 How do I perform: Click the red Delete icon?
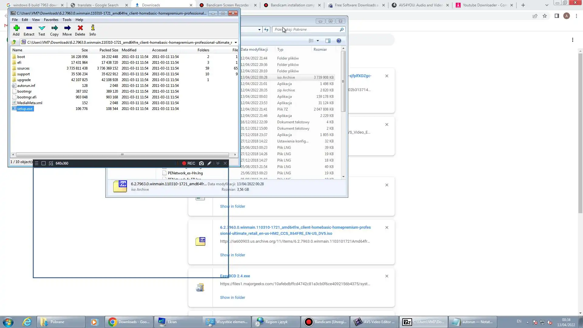coord(80,30)
